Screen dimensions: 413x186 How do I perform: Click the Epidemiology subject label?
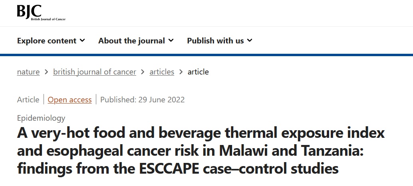[x=41, y=118]
